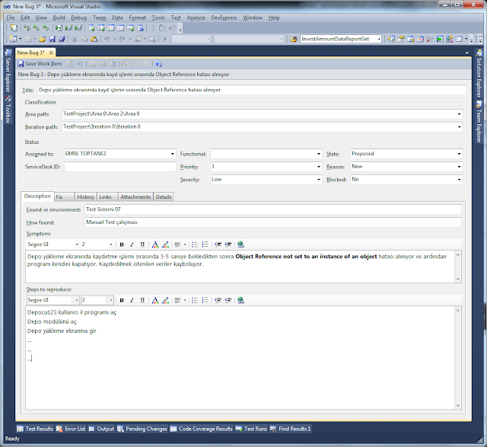Viewport: 487px width, 447px height.
Task: Open Code Coverage Results panel
Action: (x=201, y=429)
